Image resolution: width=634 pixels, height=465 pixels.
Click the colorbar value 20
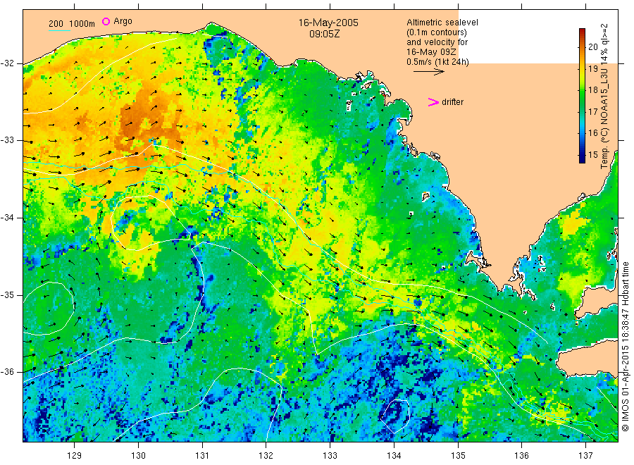[593, 47]
